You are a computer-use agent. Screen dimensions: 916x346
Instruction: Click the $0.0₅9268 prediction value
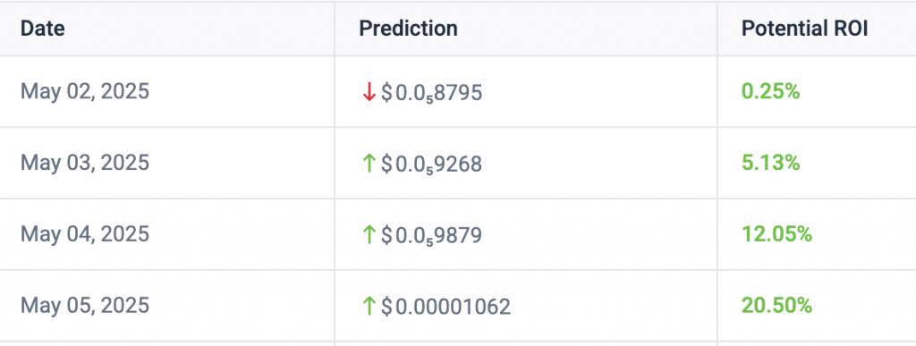click(432, 164)
